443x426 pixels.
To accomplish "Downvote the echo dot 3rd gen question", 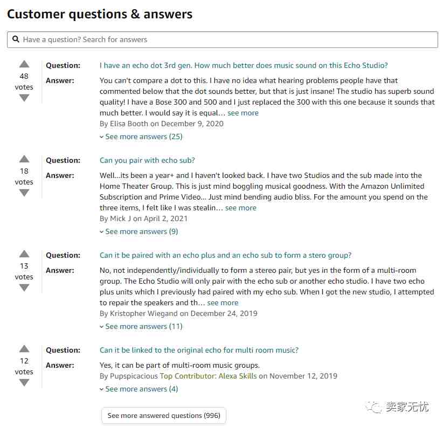I will (24, 98).
